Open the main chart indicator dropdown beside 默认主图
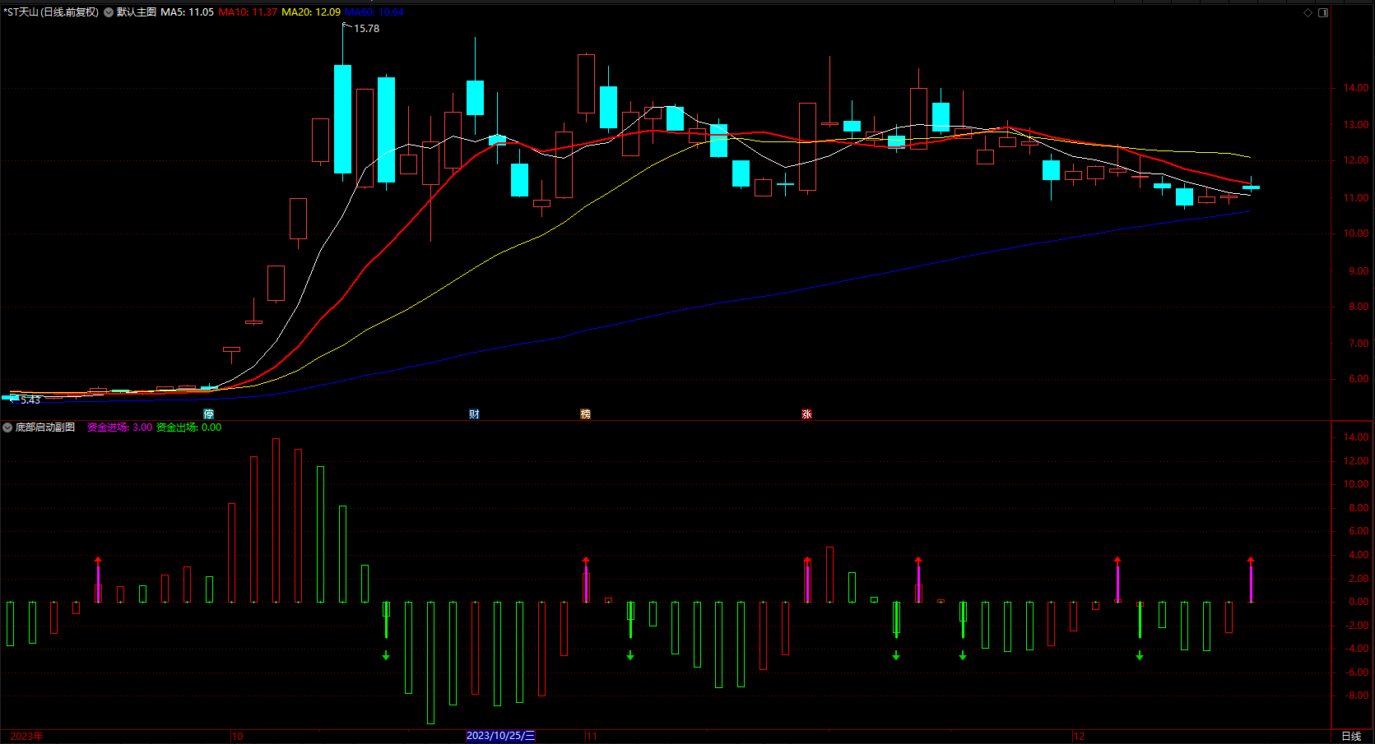 tap(109, 12)
